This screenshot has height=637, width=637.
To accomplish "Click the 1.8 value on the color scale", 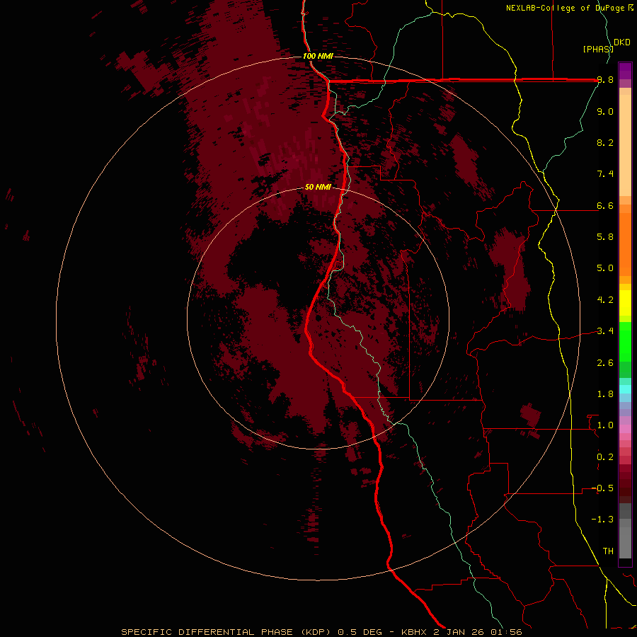I will [x=605, y=394].
